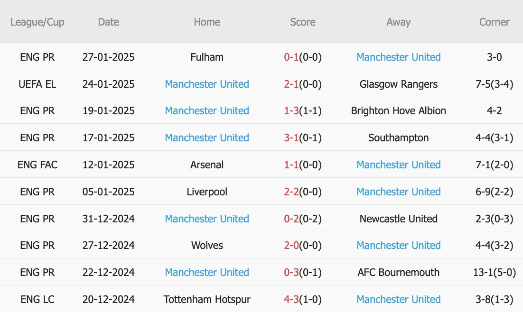Open the 2-1 score against Glasgow Rangers
Screen dimensions: 523x312
(291, 84)
